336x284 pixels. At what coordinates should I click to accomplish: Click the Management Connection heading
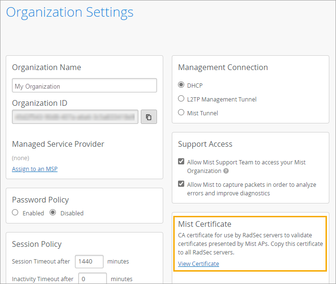223,68
